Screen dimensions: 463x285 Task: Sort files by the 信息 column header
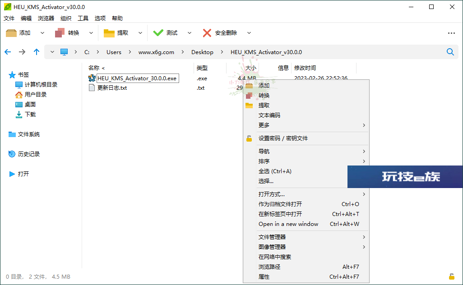[x=283, y=68]
